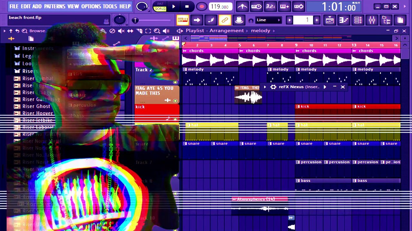Open the PATTERNS menu
The height and width of the screenshot is (231, 412).
click(55, 6)
